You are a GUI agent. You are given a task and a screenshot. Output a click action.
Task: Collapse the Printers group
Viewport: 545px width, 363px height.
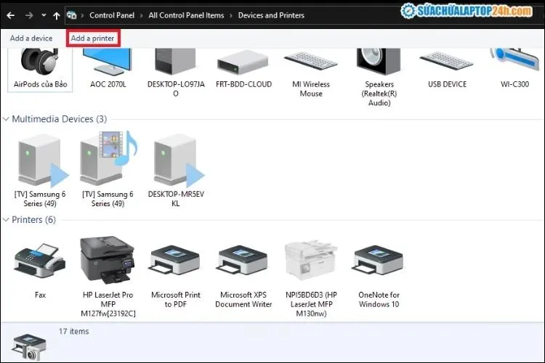6,219
